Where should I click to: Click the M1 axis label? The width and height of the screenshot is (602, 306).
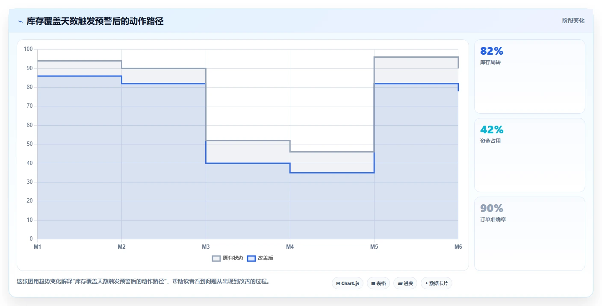37,247
